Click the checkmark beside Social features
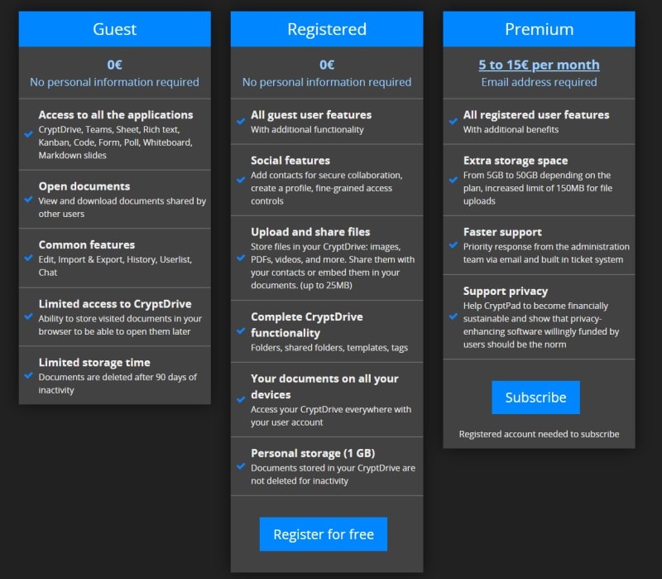Image resolution: width=662 pixels, height=579 pixels. 241,180
